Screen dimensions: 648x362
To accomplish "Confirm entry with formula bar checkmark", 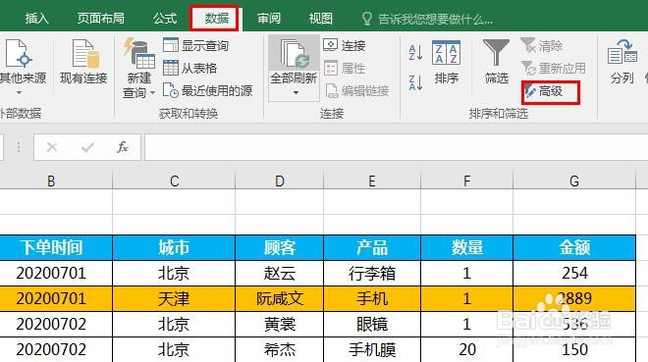I will (87, 147).
